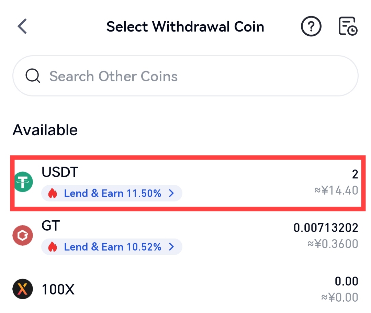Open the help question mark icon
The width and height of the screenshot is (371, 313).
(311, 26)
